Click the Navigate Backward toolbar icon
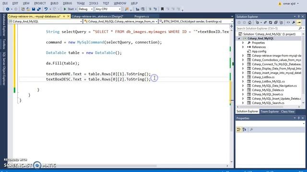Screen dimensions: 307x172 tap(8, 9)
